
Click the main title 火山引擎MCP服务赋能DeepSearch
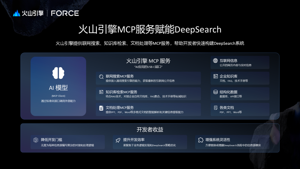pyautogui.click(x=150, y=29)
